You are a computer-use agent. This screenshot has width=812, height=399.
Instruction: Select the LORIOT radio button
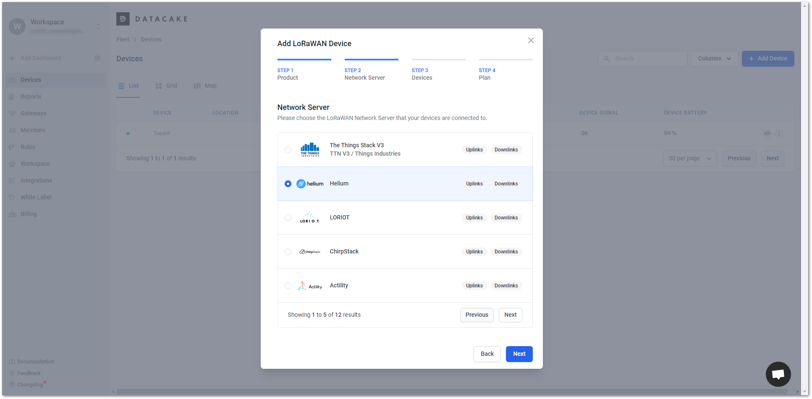[288, 218]
